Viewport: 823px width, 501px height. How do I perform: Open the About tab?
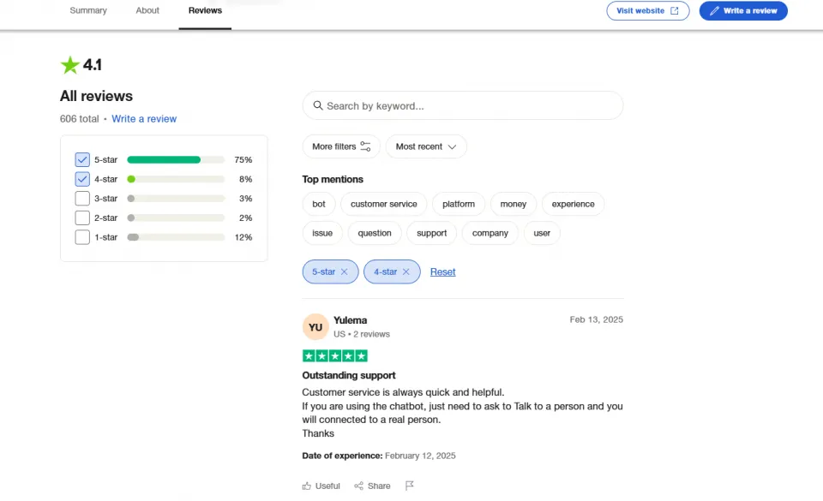click(x=147, y=10)
